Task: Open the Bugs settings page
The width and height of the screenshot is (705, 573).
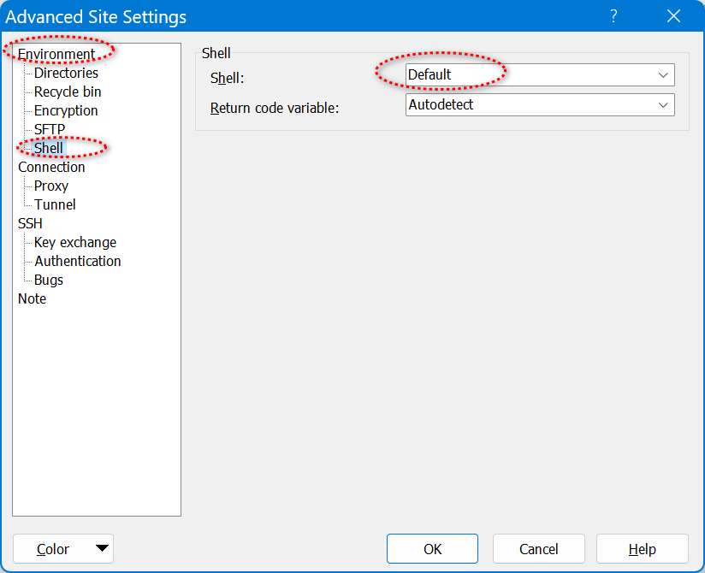Action: click(49, 280)
